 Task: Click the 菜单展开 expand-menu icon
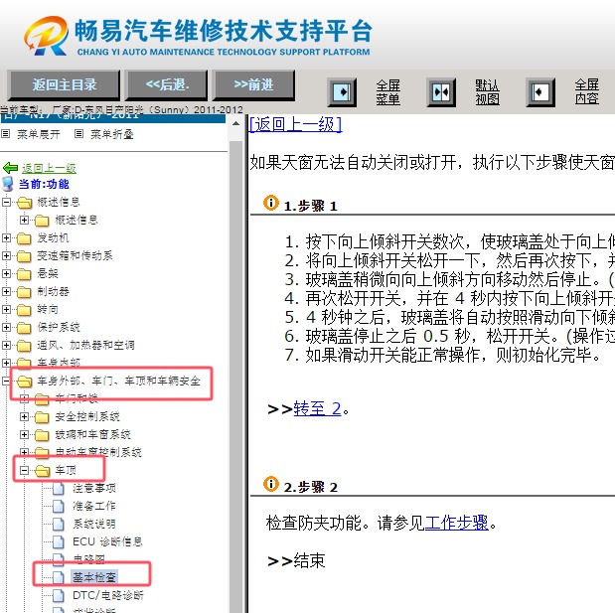[x=5, y=134]
